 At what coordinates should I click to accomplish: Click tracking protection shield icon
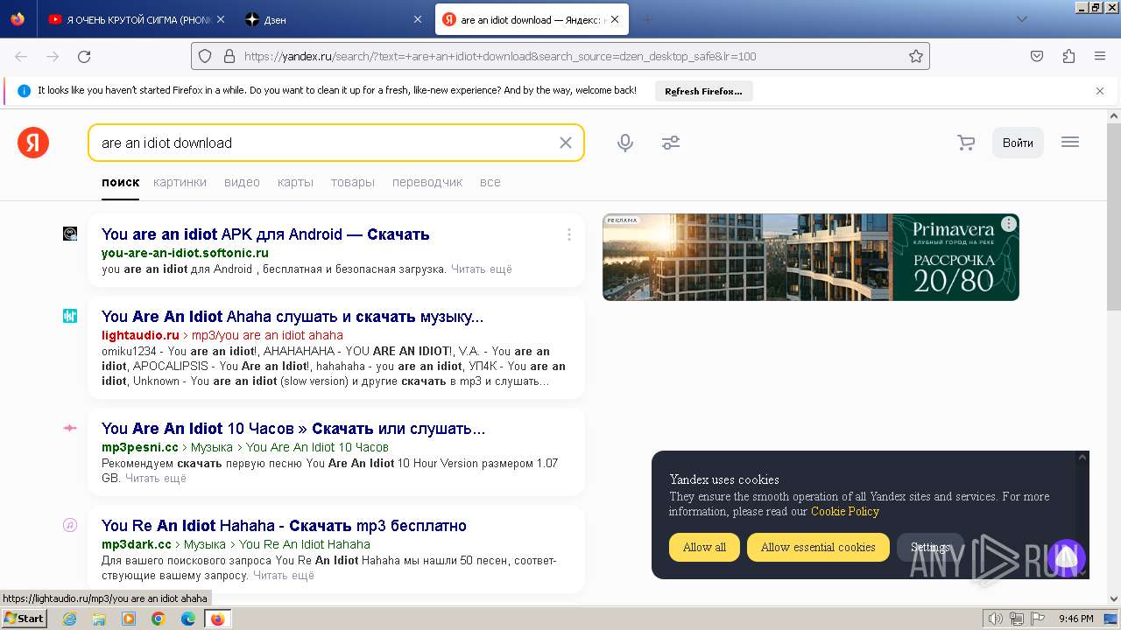point(205,56)
